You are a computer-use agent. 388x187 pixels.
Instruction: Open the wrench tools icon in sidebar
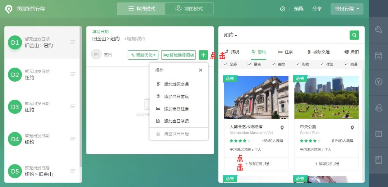point(378,30)
